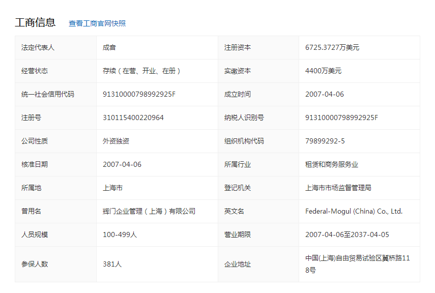Click the 核准日期 label
Image resolution: width=435 pixels, height=293 pixels.
(x=35, y=164)
